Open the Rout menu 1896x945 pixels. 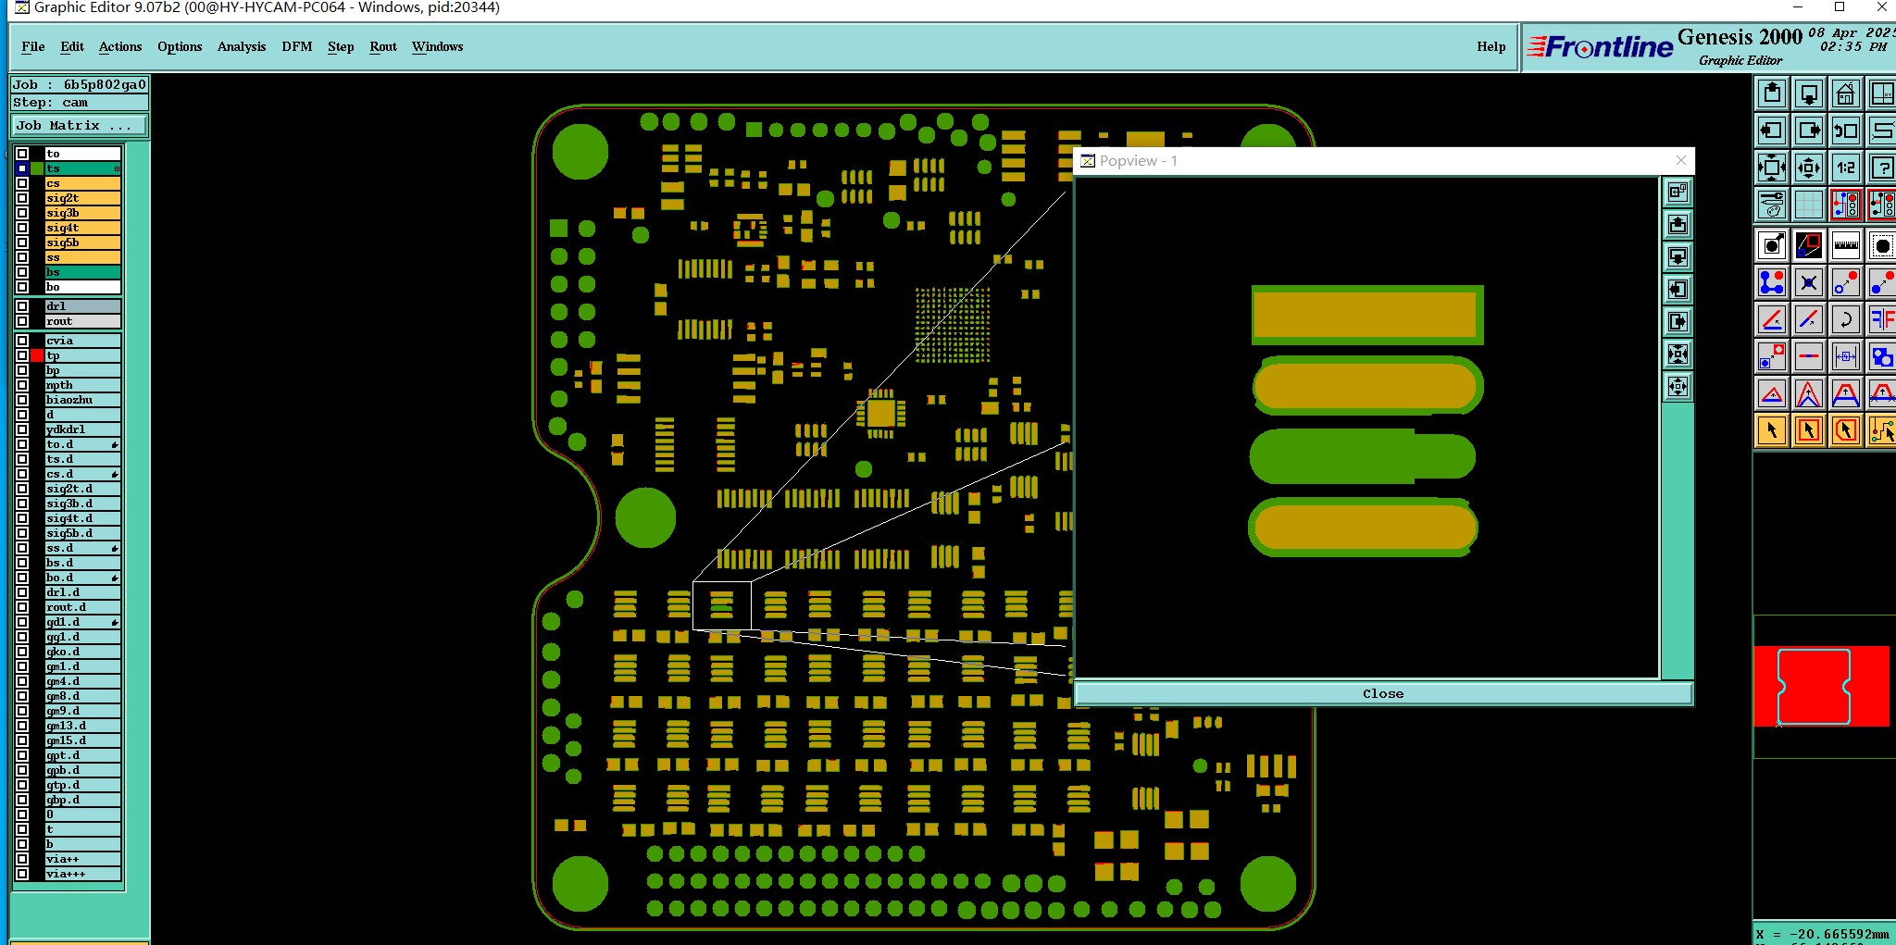[x=383, y=46]
